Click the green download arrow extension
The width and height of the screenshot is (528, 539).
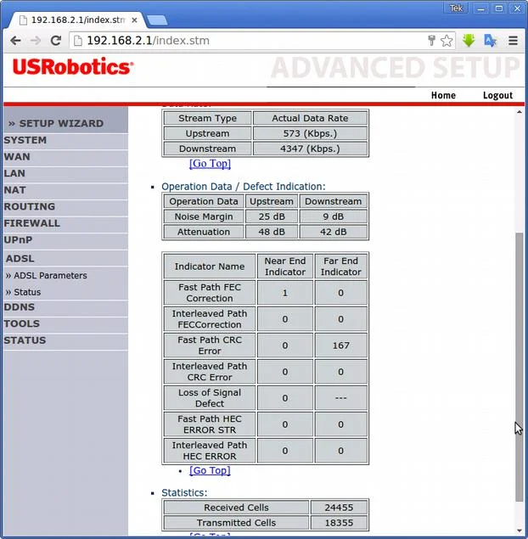tap(469, 41)
